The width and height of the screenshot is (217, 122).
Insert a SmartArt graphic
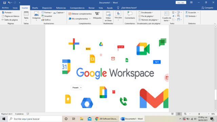point(47,16)
